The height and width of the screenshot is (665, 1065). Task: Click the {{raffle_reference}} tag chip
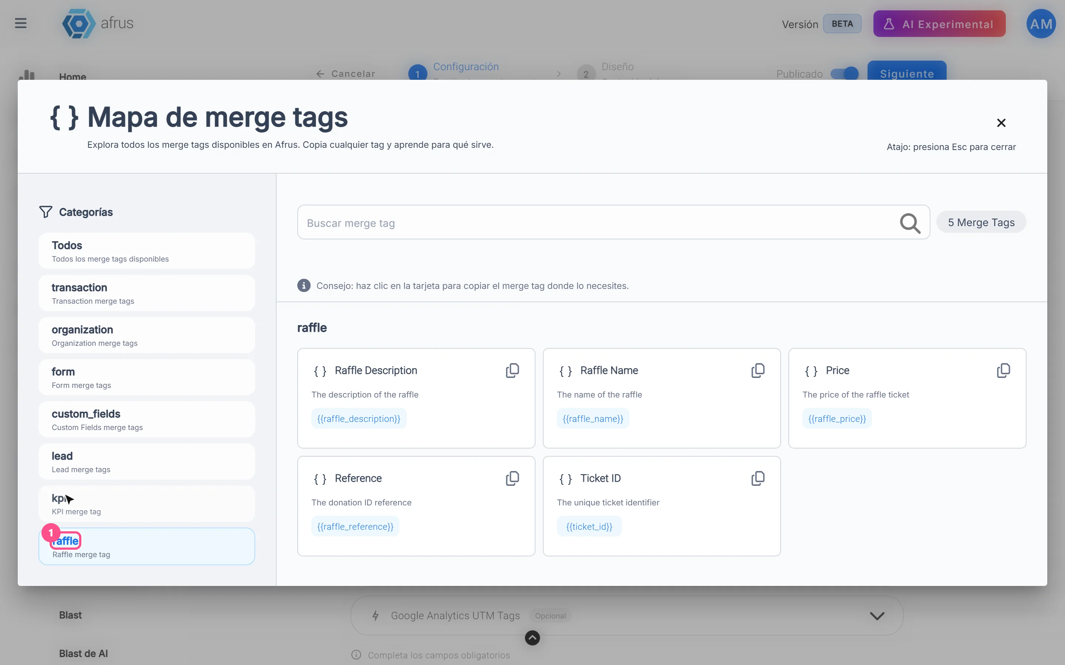(x=355, y=526)
